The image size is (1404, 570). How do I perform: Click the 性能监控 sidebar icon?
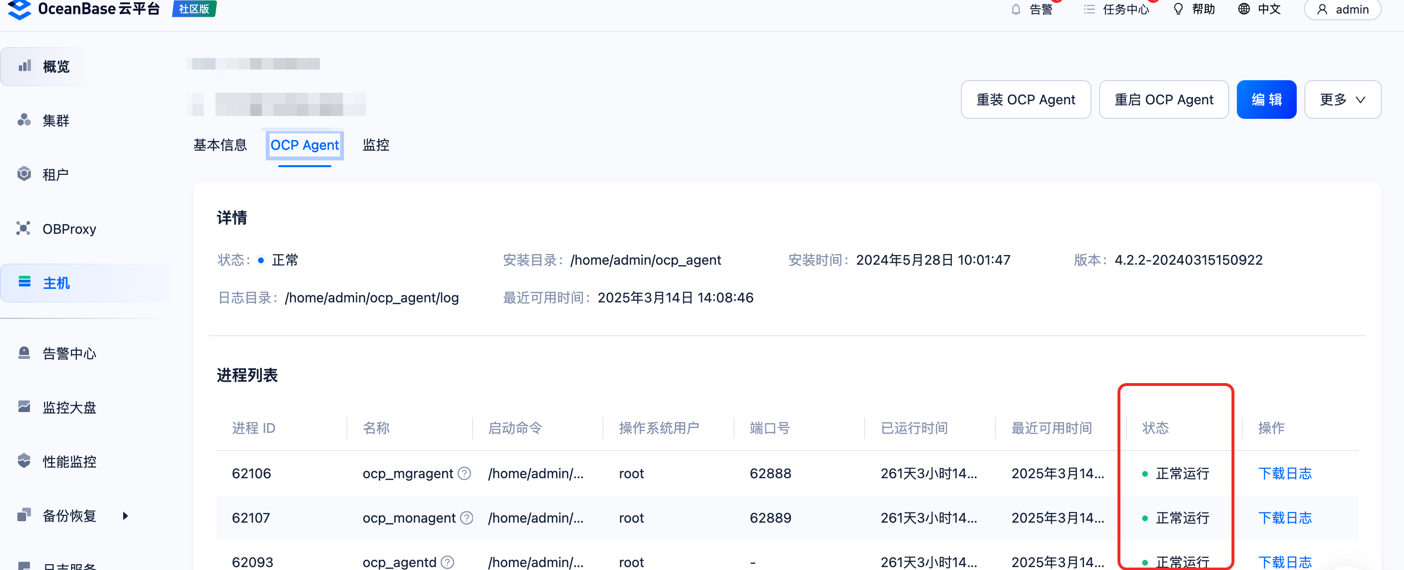(x=24, y=460)
